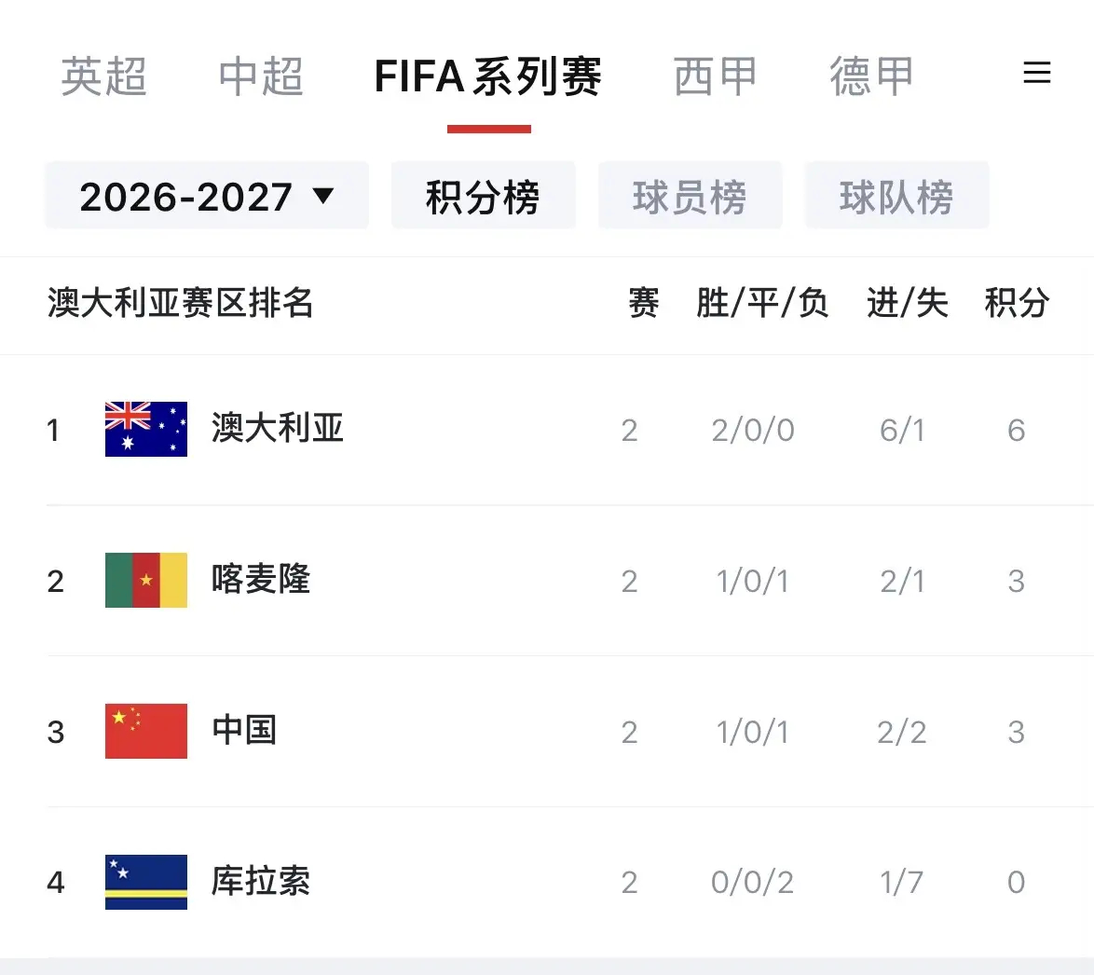Click the Cameroon flag icon
Screen dimensions: 1094x975
tap(145, 580)
